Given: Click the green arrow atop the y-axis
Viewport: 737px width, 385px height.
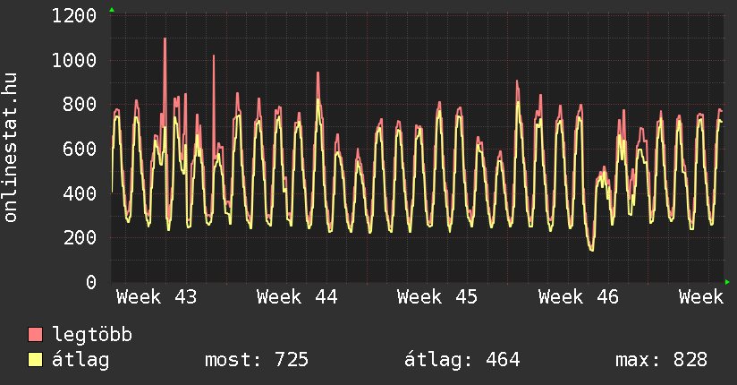Looking at the screenshot, I should pyautogui.click(x=112, y=10).
